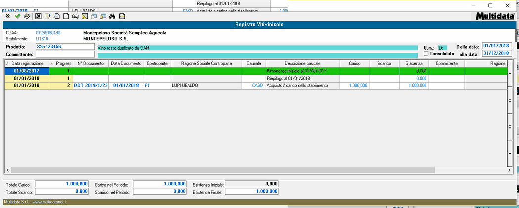
Task: Click the horizontal scrollbar left arrow
Action: (7, 170)
